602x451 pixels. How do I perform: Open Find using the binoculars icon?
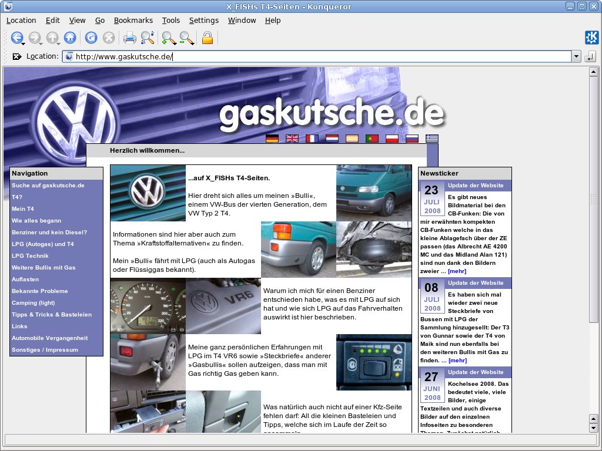tap(148, 38)
